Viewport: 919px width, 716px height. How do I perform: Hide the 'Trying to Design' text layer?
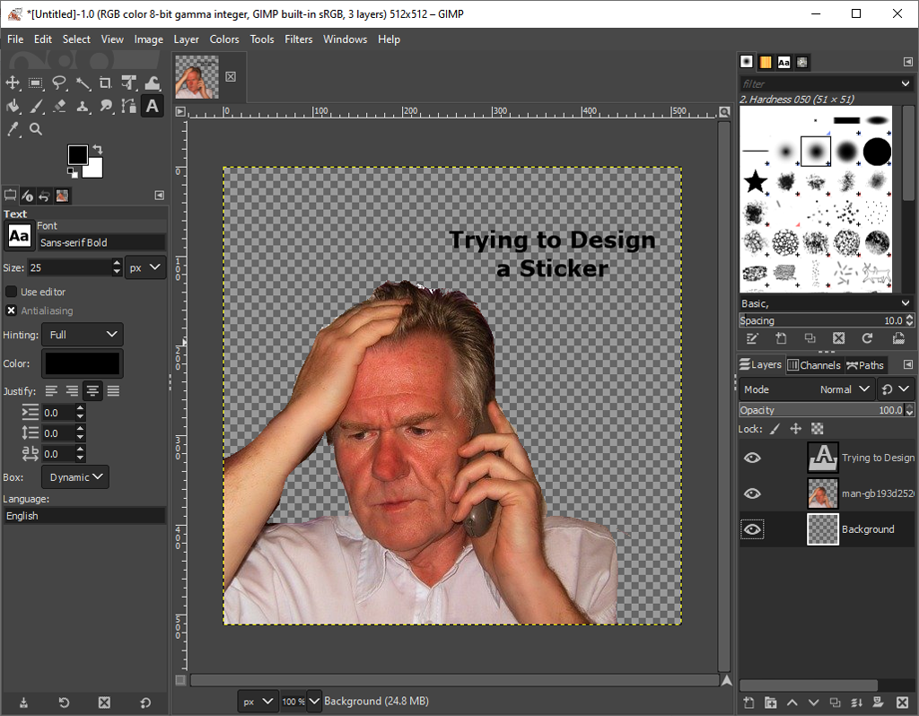click(x=752, y=458)
